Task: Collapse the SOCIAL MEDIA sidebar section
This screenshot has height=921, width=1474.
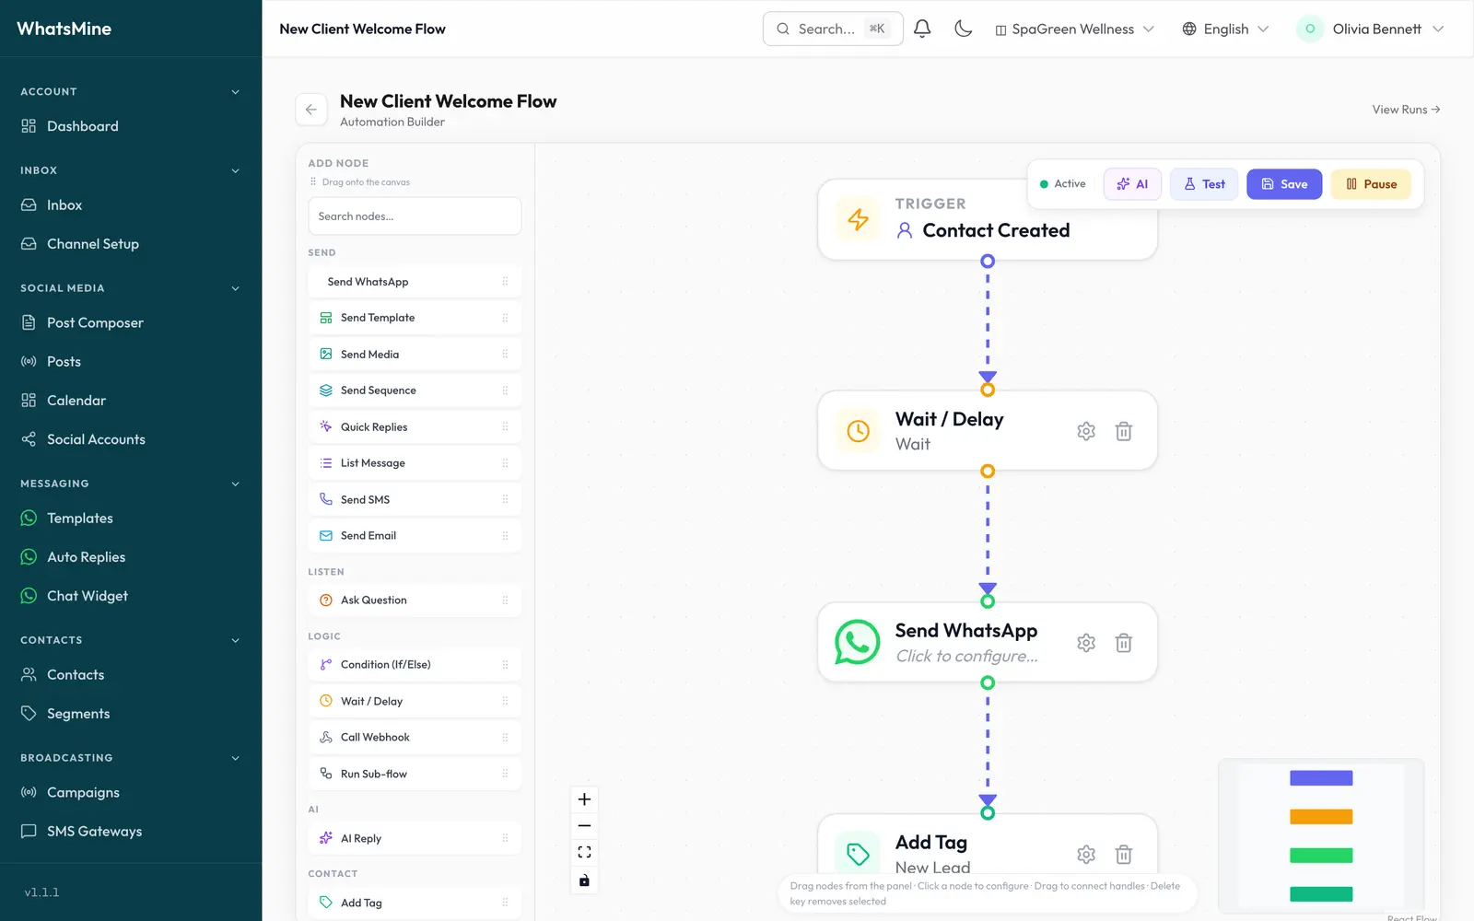Action: point(235,288)
